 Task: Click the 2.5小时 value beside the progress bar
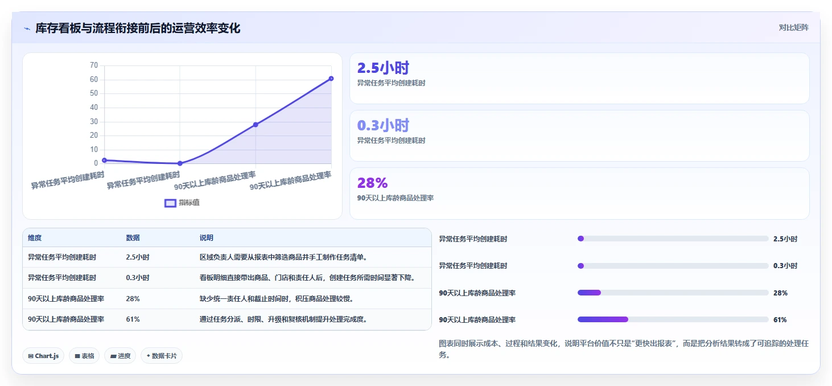point(785,239)
